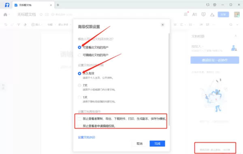Choose the 1天 validity option
Image resolution: width=243 pixels, height=154 pixels.
[79, 97]
